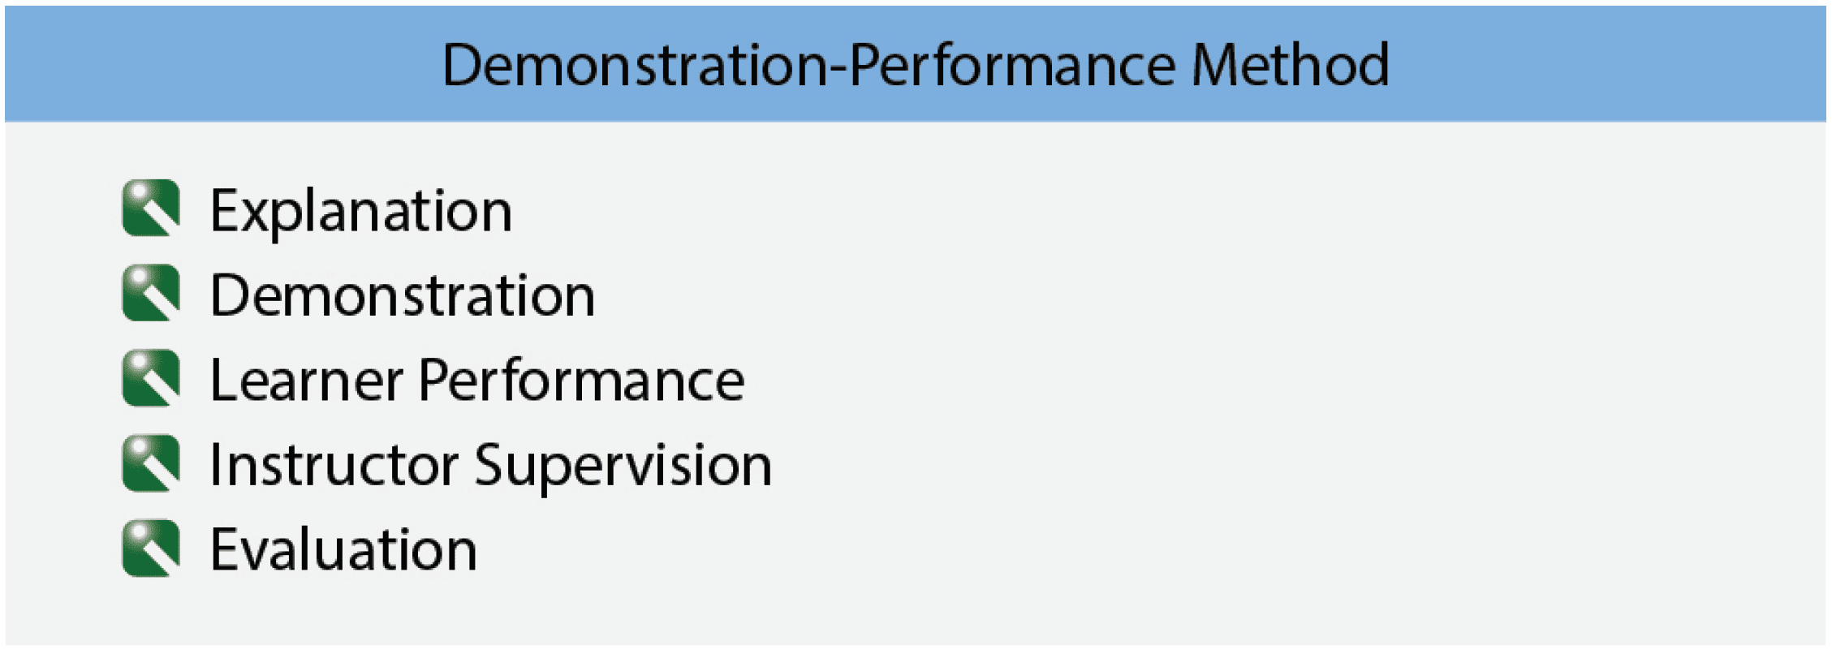Screen dimensions: 1832x654
Task: Click the hyphenated Demonstration-Performance word in header
Action: [809, 64]
